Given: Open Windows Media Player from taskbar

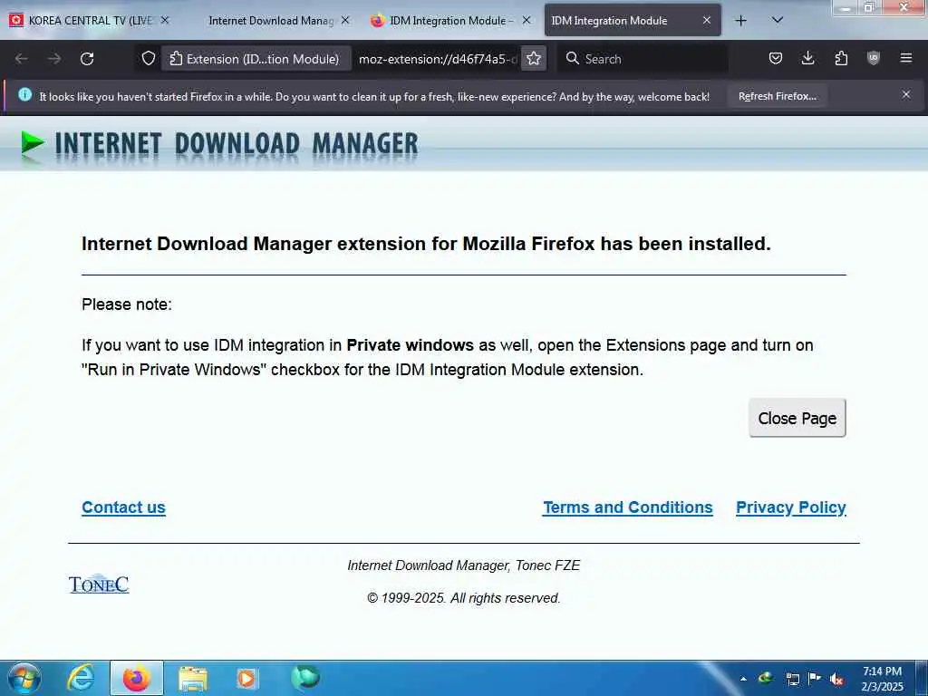Looking at the screenshot, I should click(x=247, y=678).
